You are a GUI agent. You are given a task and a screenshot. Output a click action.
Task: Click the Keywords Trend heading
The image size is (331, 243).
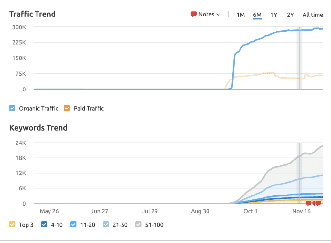click(38, 128)
